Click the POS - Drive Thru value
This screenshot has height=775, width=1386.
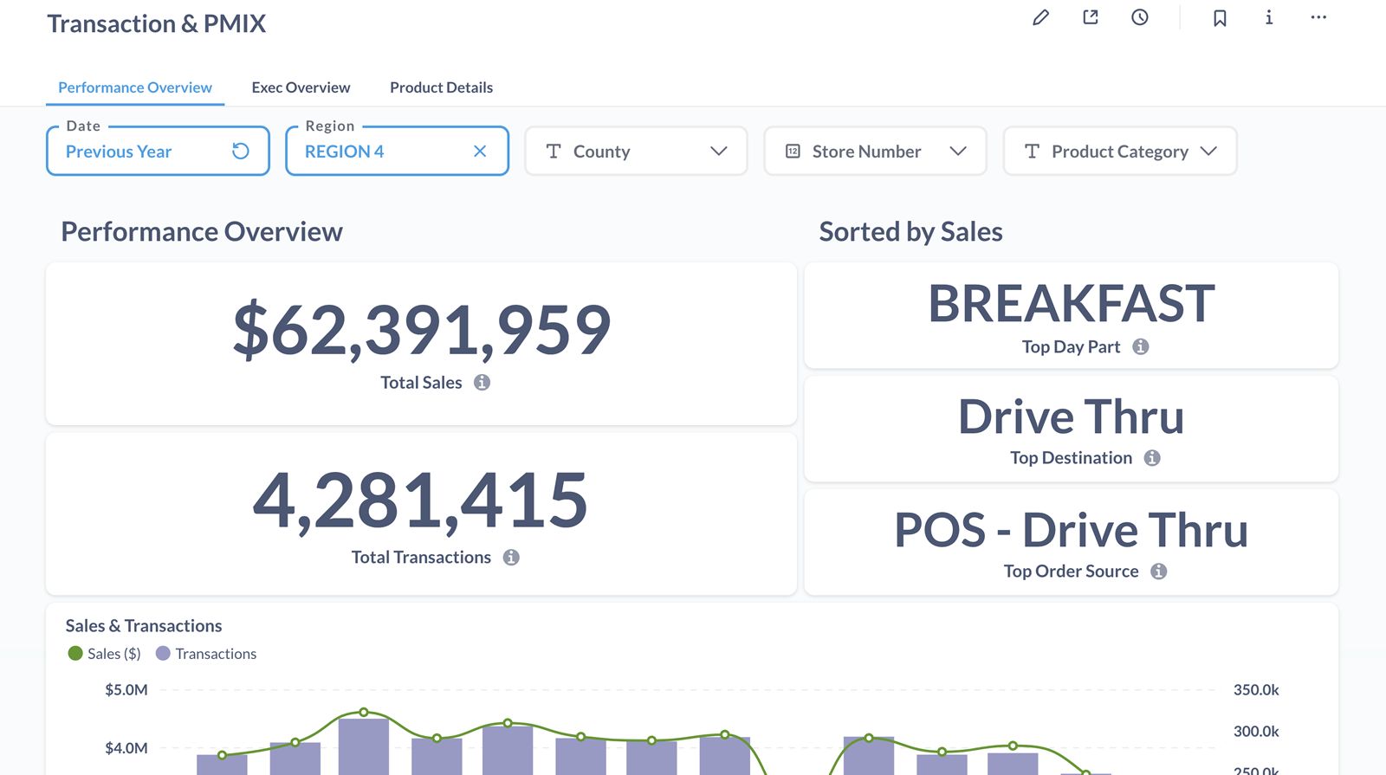[x=1072, y=530]
